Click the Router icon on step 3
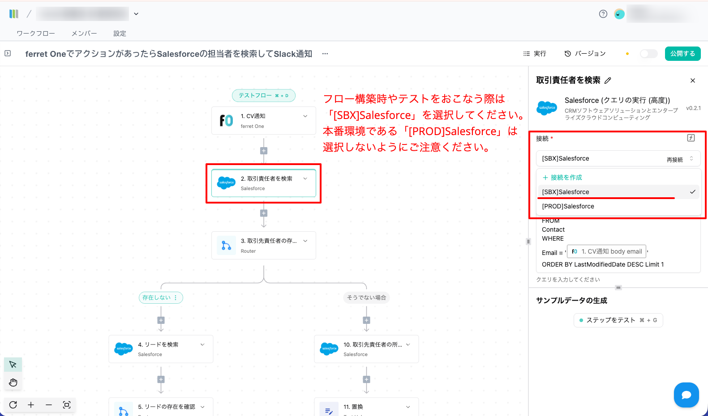The image size is (708, 416). pyautogui.click(x=226, y=246)
